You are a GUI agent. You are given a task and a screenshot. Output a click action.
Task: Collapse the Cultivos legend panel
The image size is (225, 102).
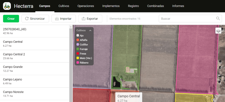click(90, 31)
